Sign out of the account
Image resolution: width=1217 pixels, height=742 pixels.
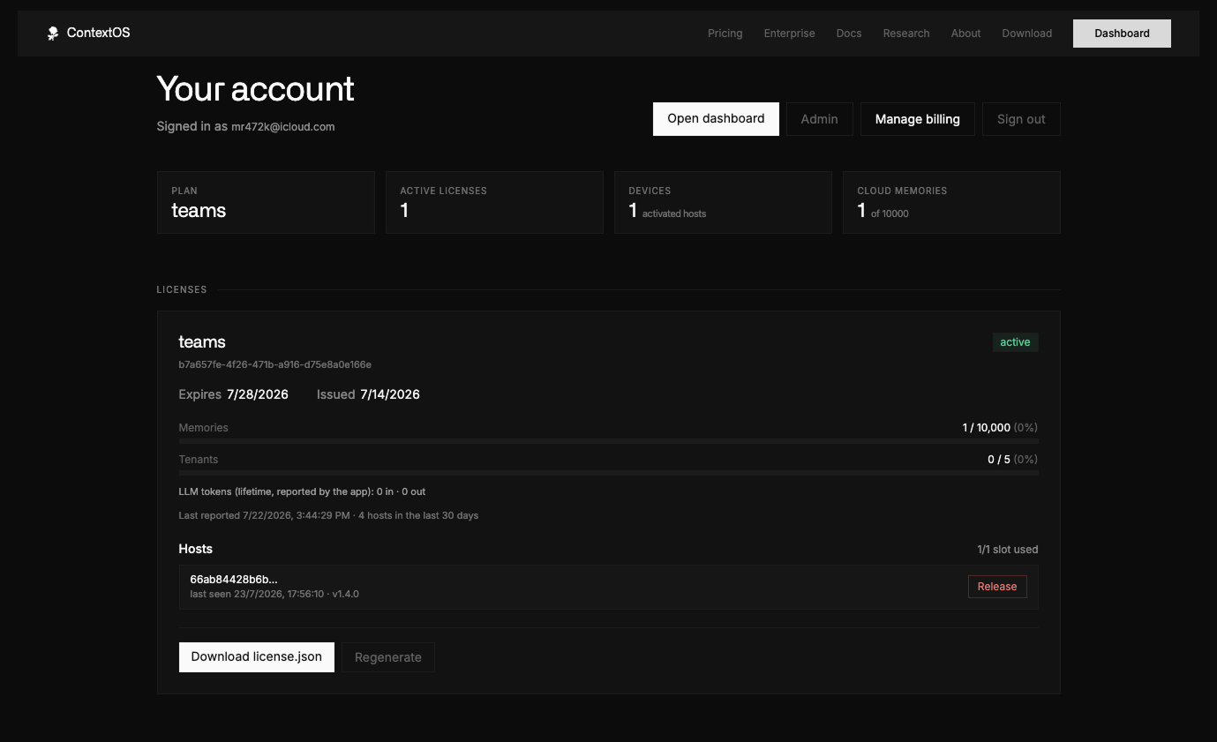pyautogui.click(x=1021, y=119)
